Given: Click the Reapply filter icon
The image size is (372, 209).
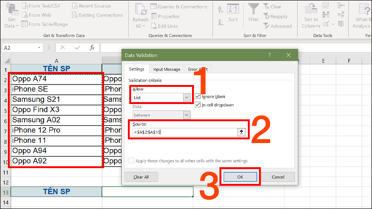Looking at the screenshot, I should [267, 17].
